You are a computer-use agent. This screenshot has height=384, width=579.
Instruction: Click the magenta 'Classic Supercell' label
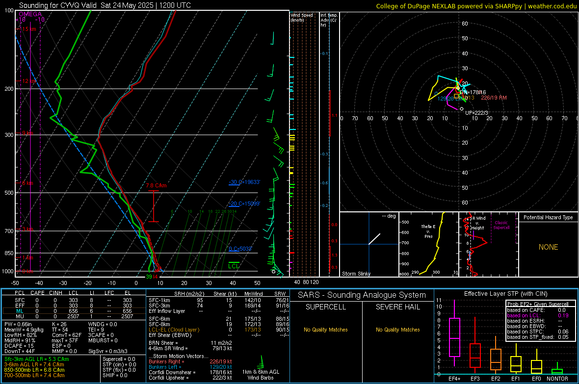pyautogui.click(x=501, y=225)
